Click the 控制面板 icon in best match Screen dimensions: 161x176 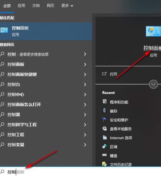(x=4, y=30)
